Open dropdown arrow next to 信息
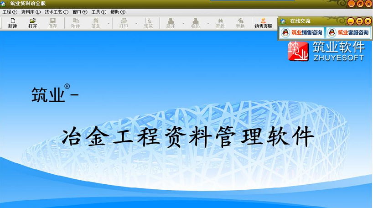 [x=109, y=23]
